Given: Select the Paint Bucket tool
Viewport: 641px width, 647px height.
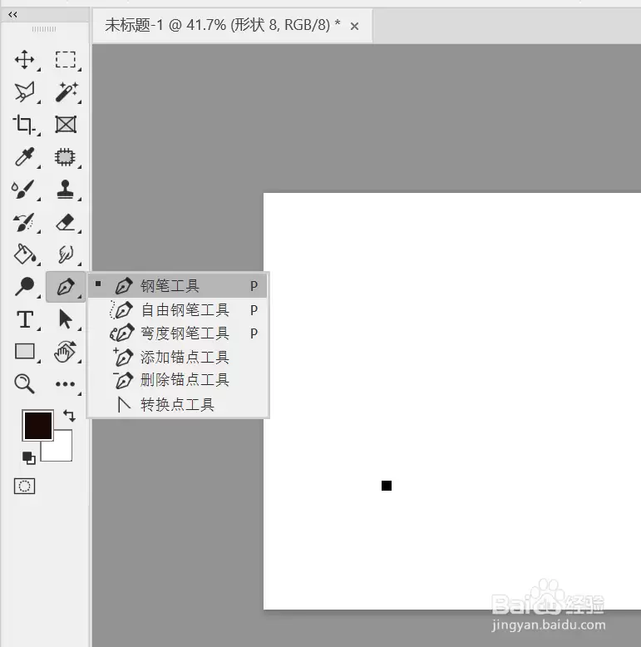Looking at the screenshot, I should coord(24,254).
